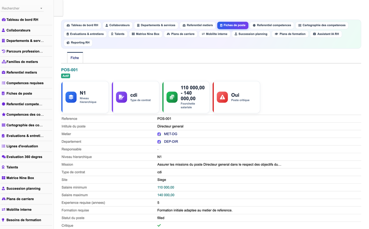Launch Assistant IA RH from top navigation
This screenshot has height=229, width=369.
point(326,34)
